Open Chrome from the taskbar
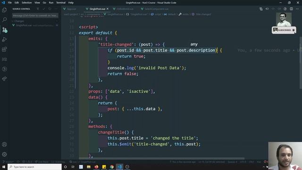 pos(112,167)
